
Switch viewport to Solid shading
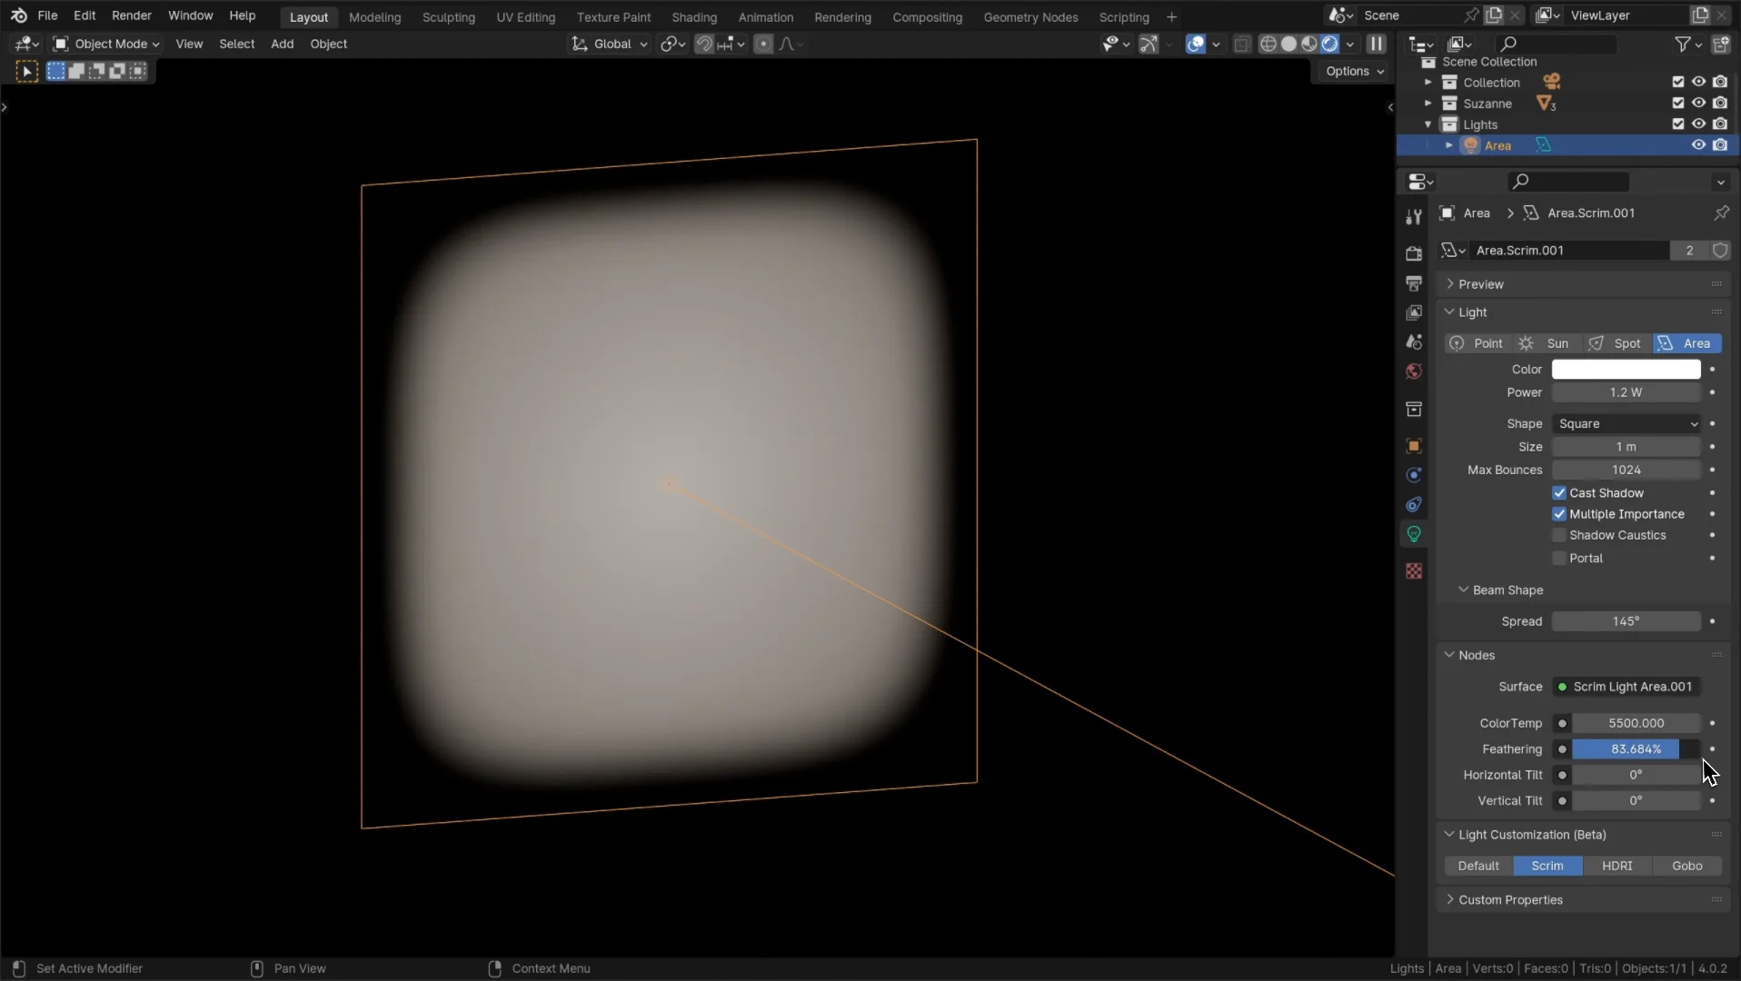pyautogui.click(x=1288, y=44)
